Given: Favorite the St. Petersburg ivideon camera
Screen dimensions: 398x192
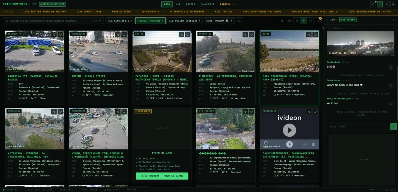Looking at the screenshot, I should tap(315, 112).
